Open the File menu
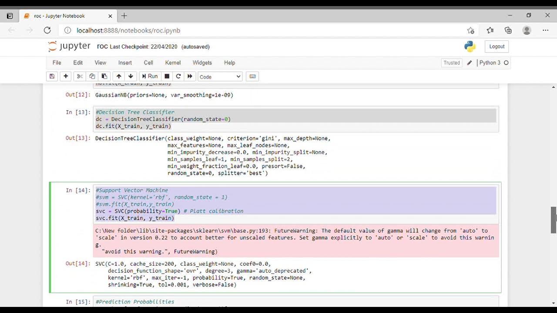The width and height of the screenshot is (557, 313). pyautogui.click(x=57, y=63)
